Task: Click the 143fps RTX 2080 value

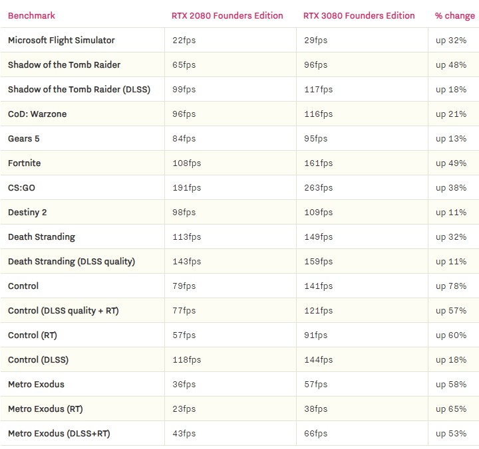Action: point(187,262)
